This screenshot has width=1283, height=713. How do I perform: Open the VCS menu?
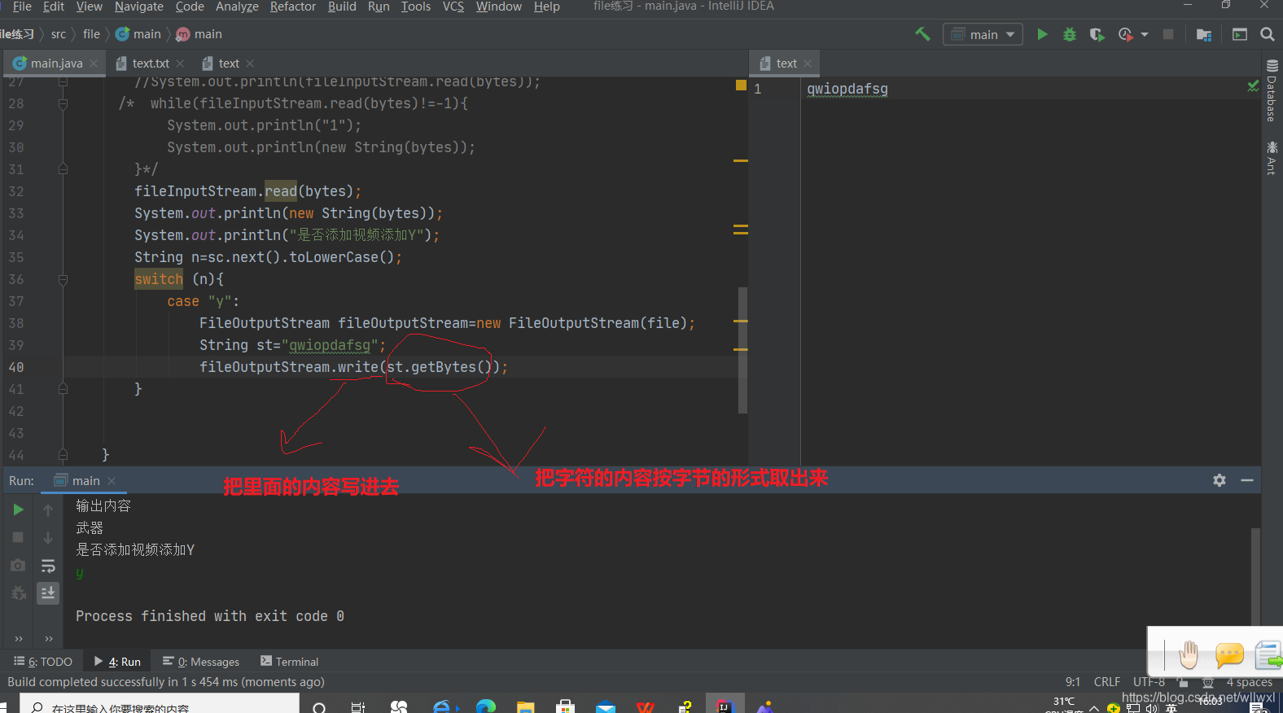pos(453,7)
